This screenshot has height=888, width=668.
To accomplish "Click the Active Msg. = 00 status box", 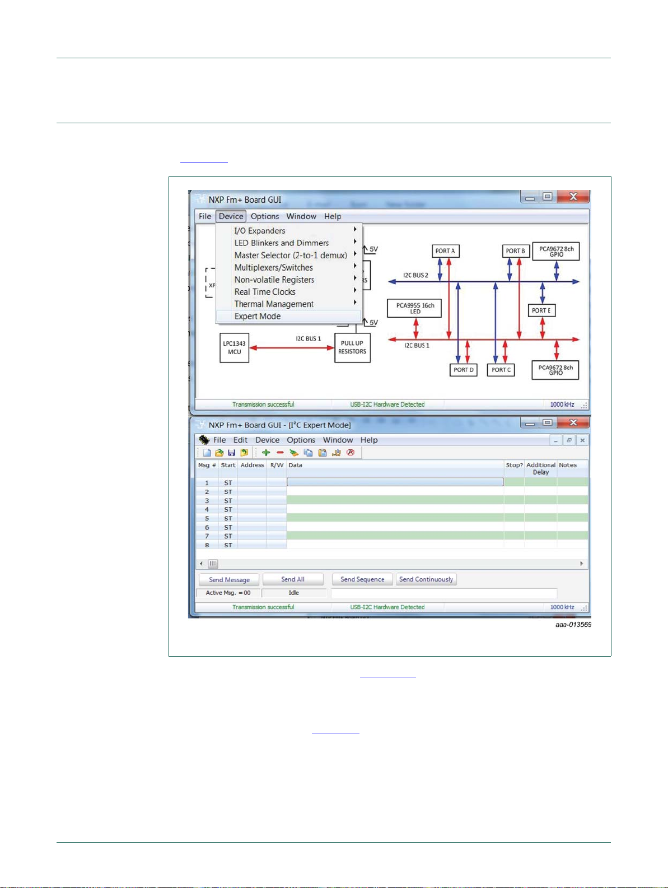I will (228, 593).
